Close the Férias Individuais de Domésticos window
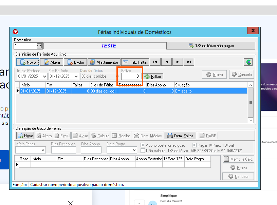 pos(253,30)
